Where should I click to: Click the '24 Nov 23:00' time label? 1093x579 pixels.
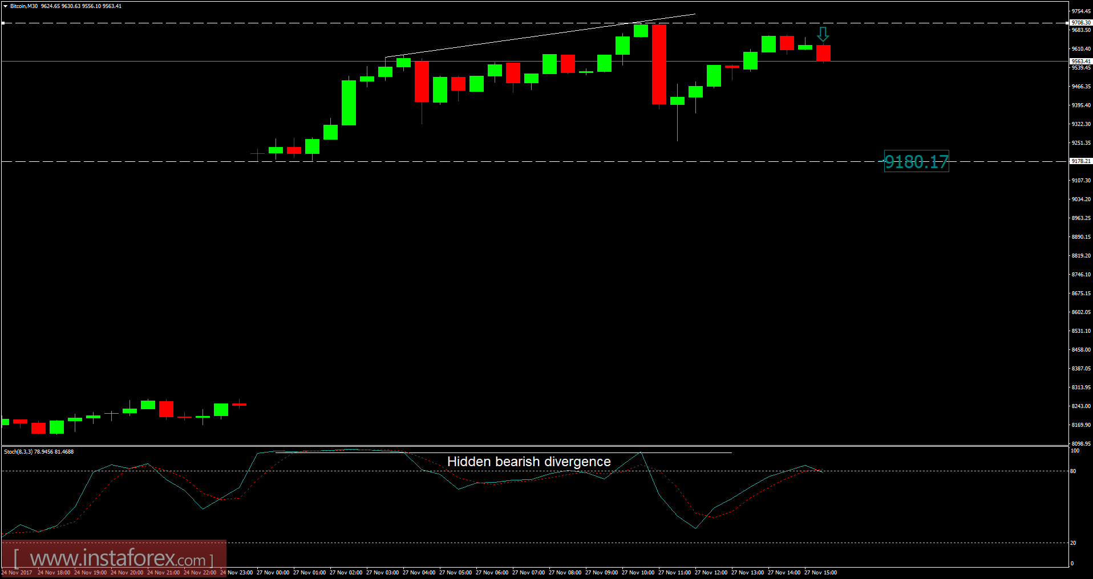236,573
